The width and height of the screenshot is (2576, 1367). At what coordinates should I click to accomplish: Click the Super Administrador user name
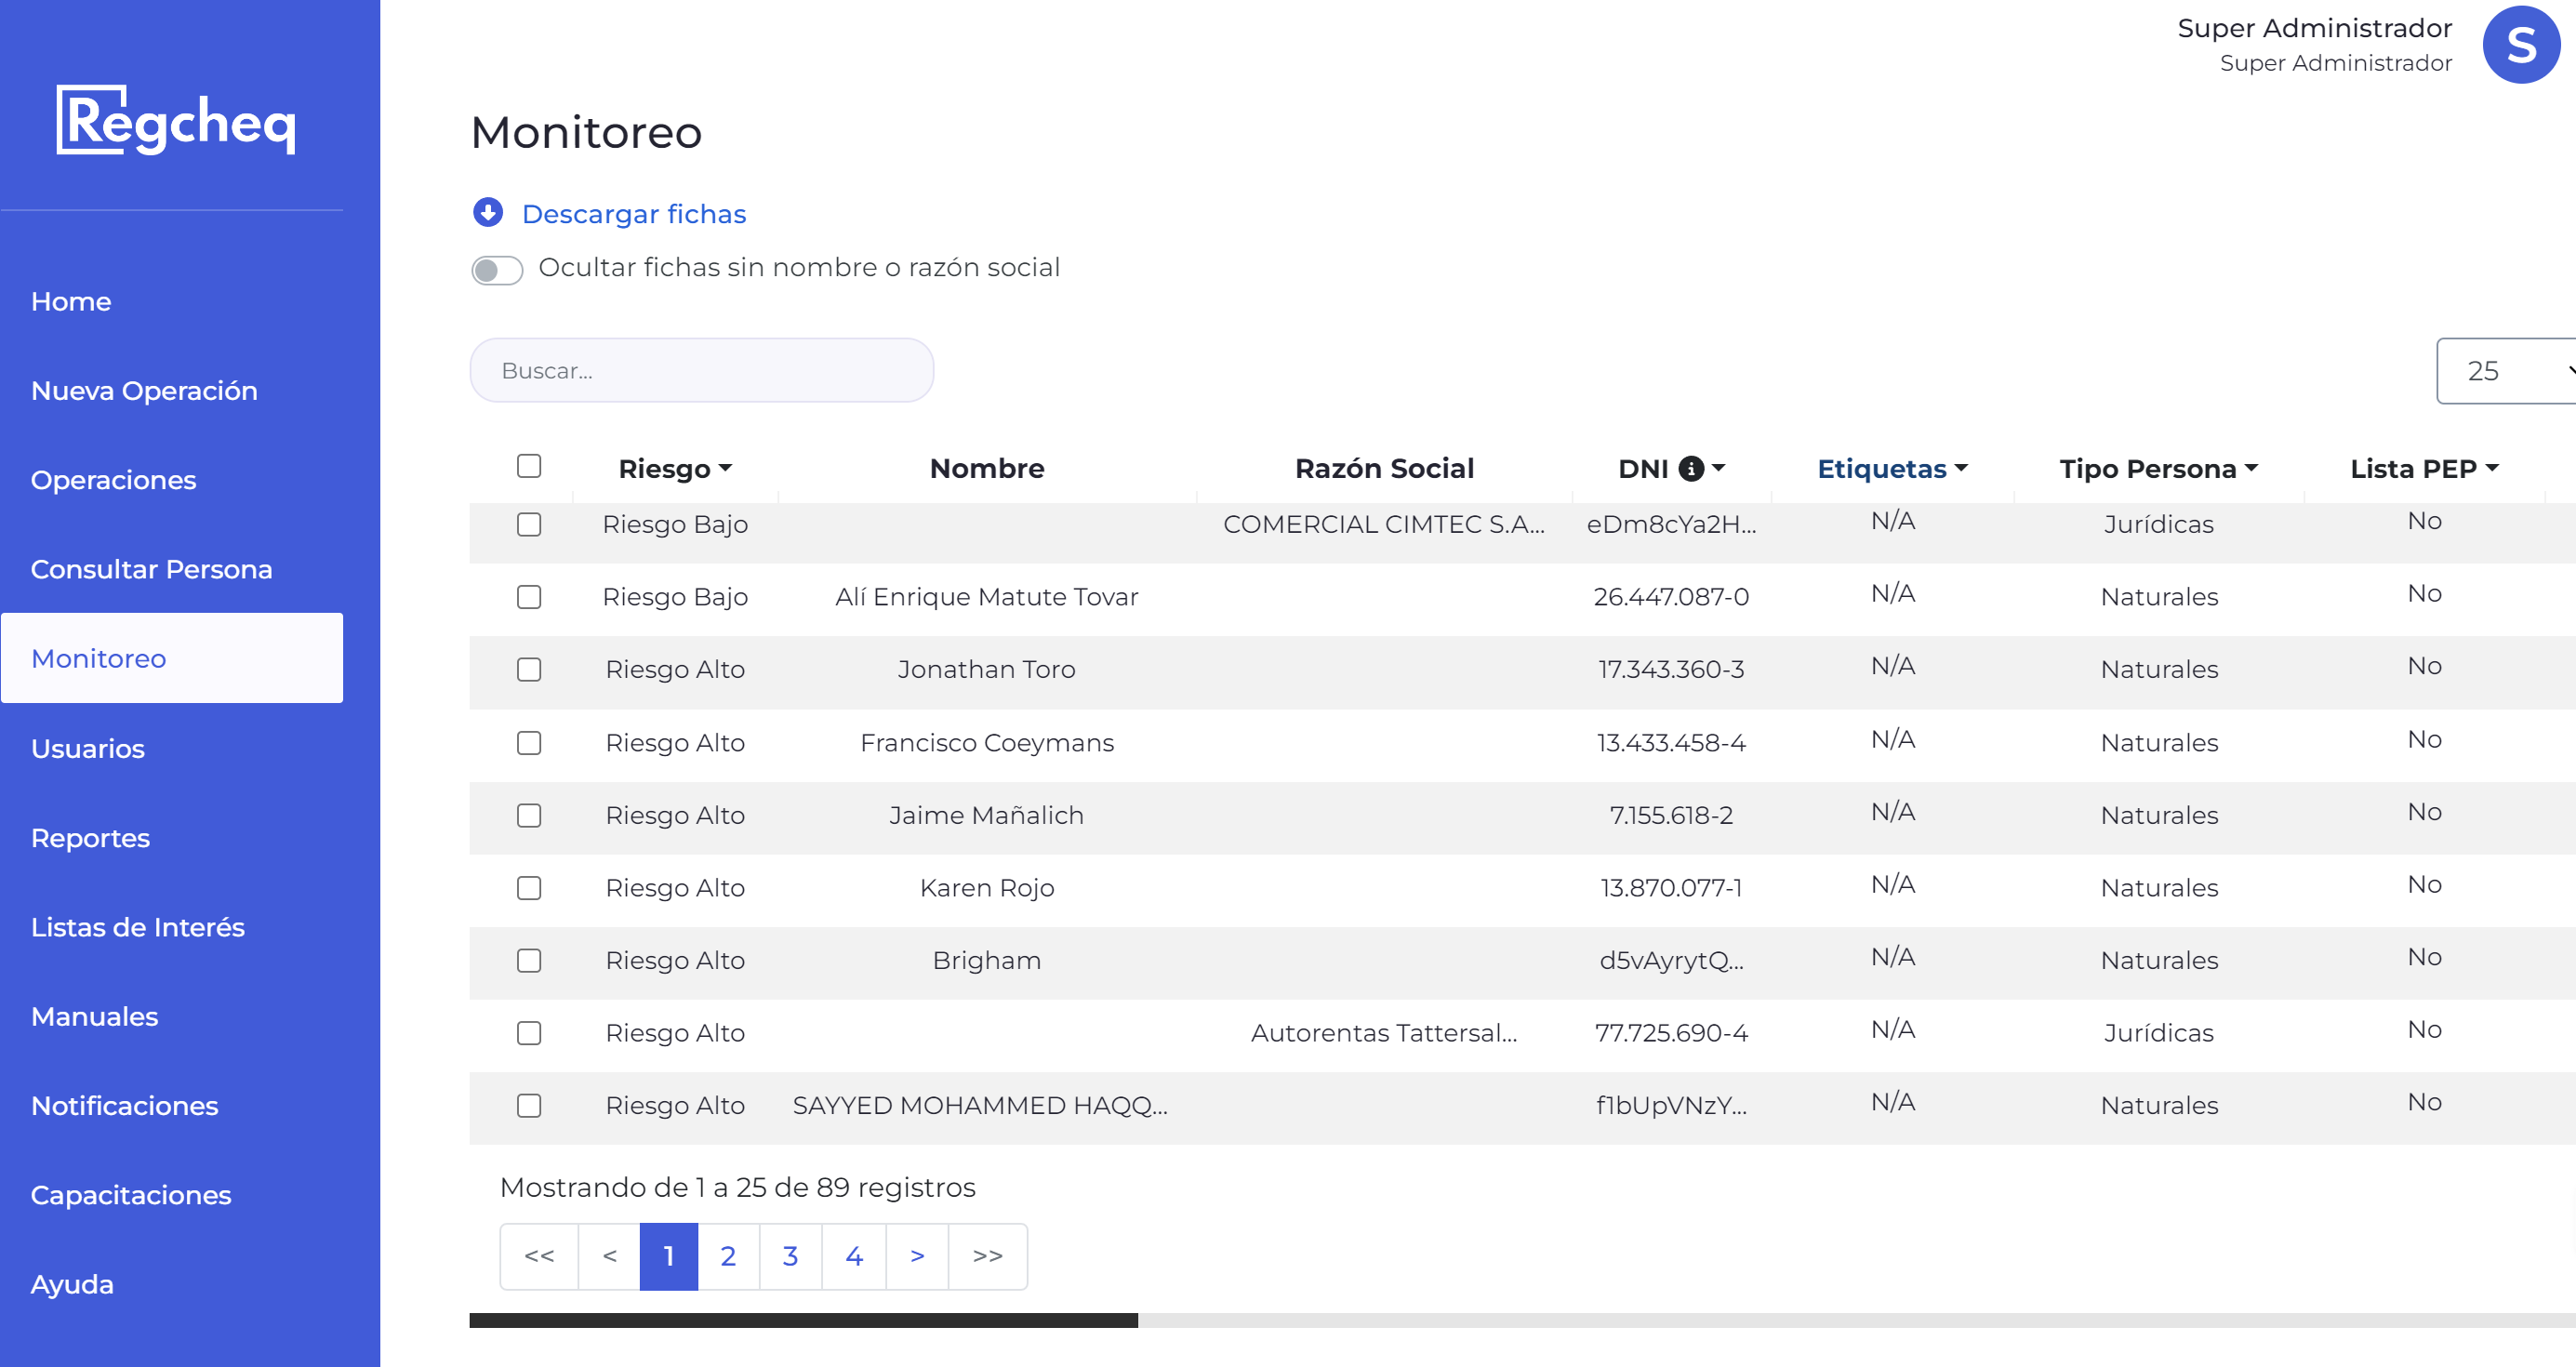coord(2314,28)
